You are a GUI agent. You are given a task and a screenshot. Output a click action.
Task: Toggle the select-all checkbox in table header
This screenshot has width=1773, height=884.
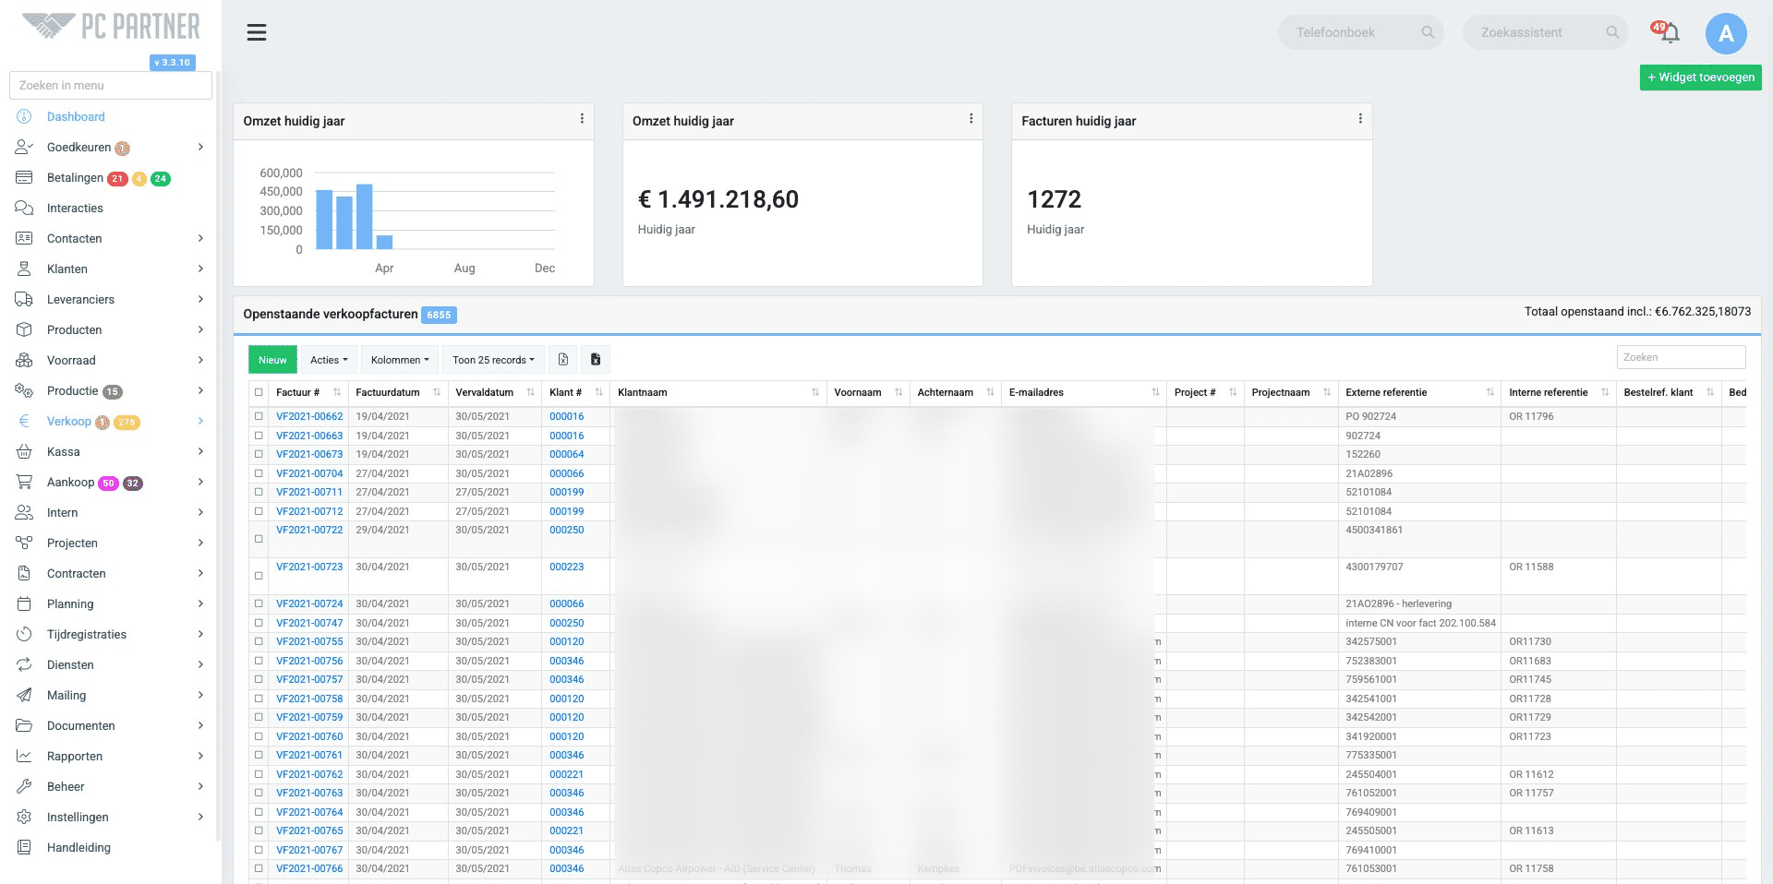pyautogui.click(x=259, y=392)
